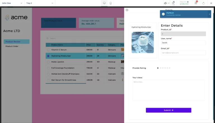Screen dimensions: 215x123
Task: Dismiss the 'Perfect!' success notification
Action: (x=209, y=14)
